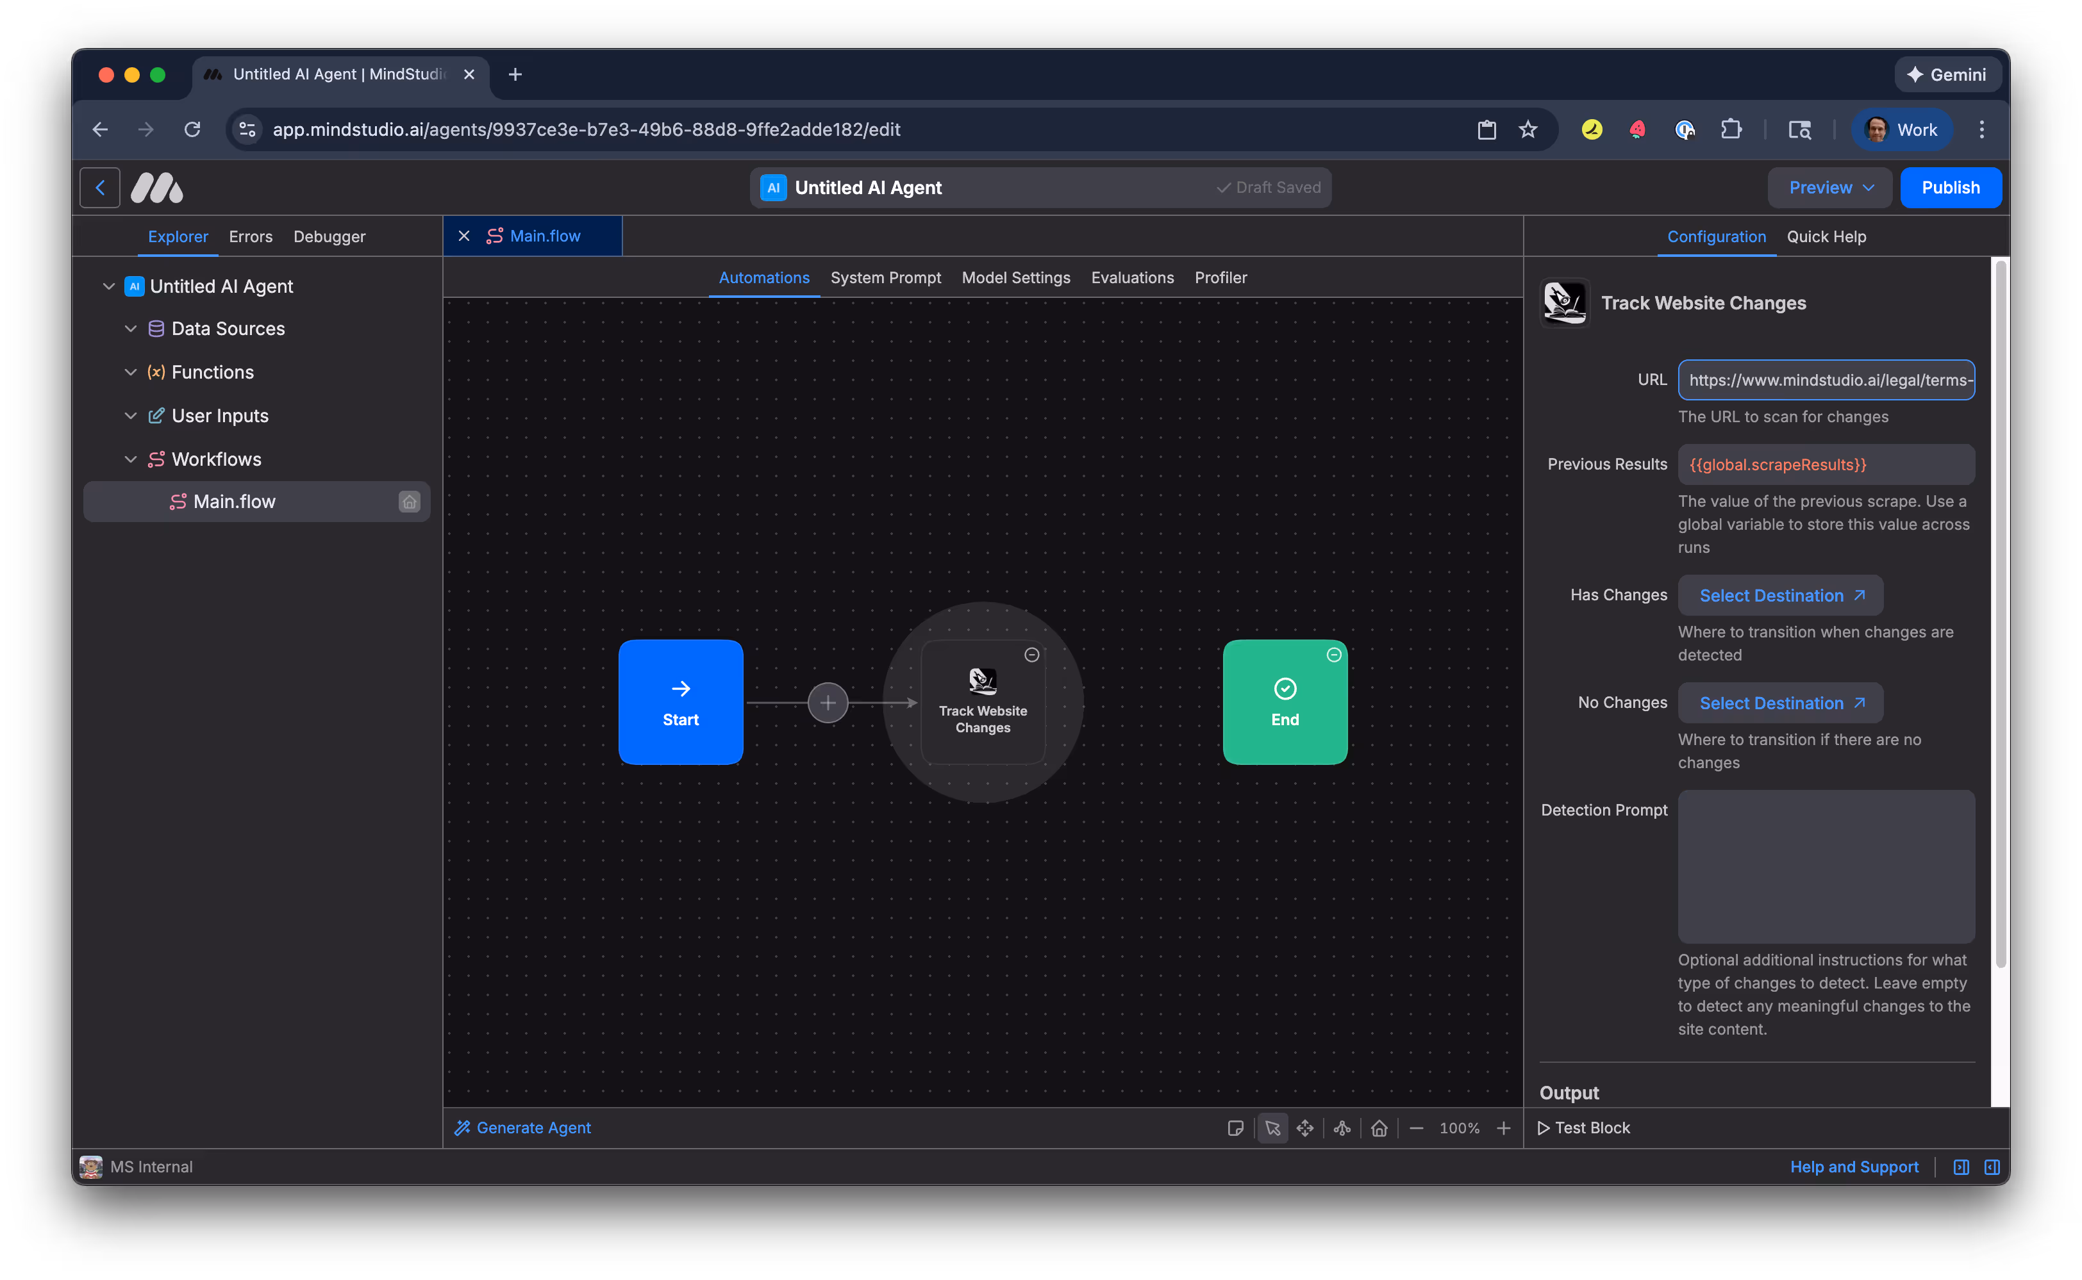Screen dimensions: 2082x1280
Task: Zoom out the canvas with minus control
Action: (x=1416, y=1128)
